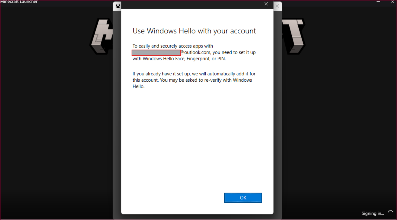Viewport: 397px width, 220px height.
Task: Click the Signing in... status text
Action: [373, 213]
